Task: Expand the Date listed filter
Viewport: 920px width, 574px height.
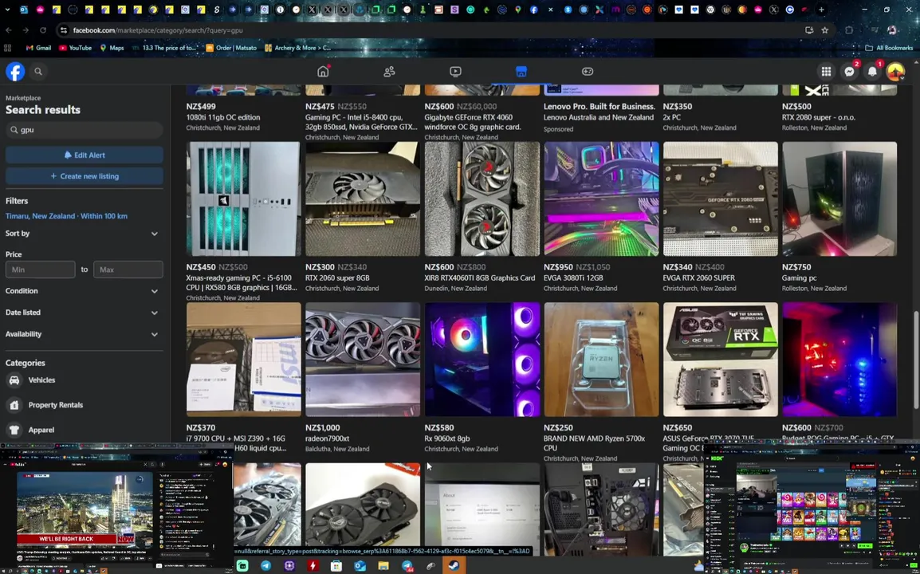Action: pos(85,313)
